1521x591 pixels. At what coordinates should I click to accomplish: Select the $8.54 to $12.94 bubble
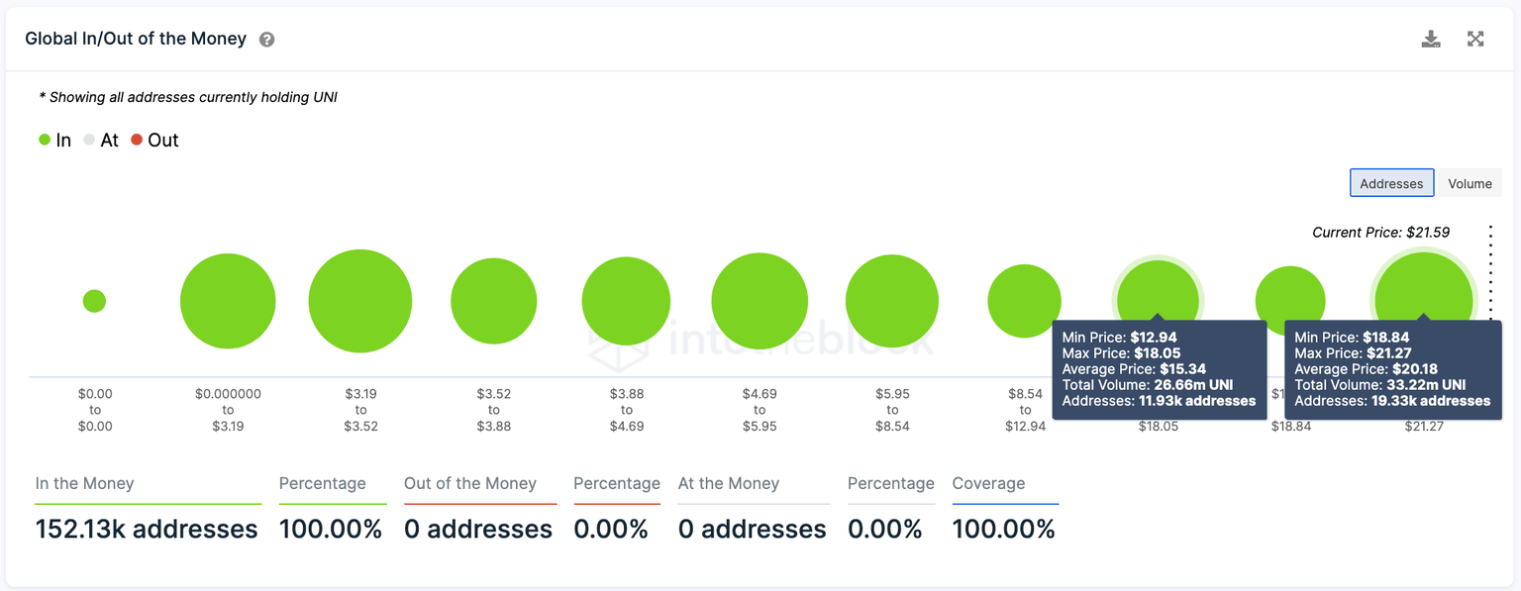coord(1024,299)
